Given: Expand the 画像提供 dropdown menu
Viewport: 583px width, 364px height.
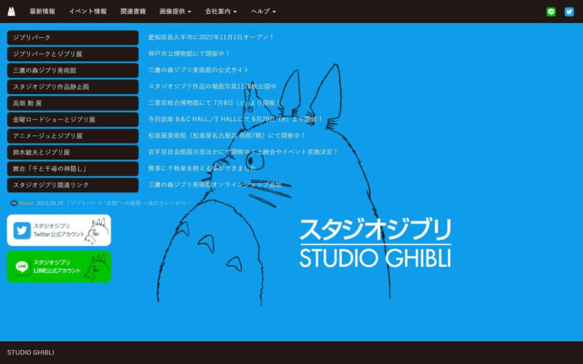Looking at the screenshot, I should (175, 12).
